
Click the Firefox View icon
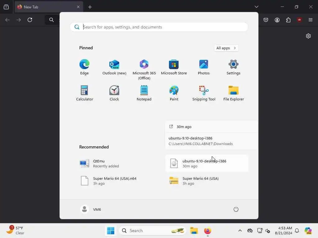[x=6, y=7]
